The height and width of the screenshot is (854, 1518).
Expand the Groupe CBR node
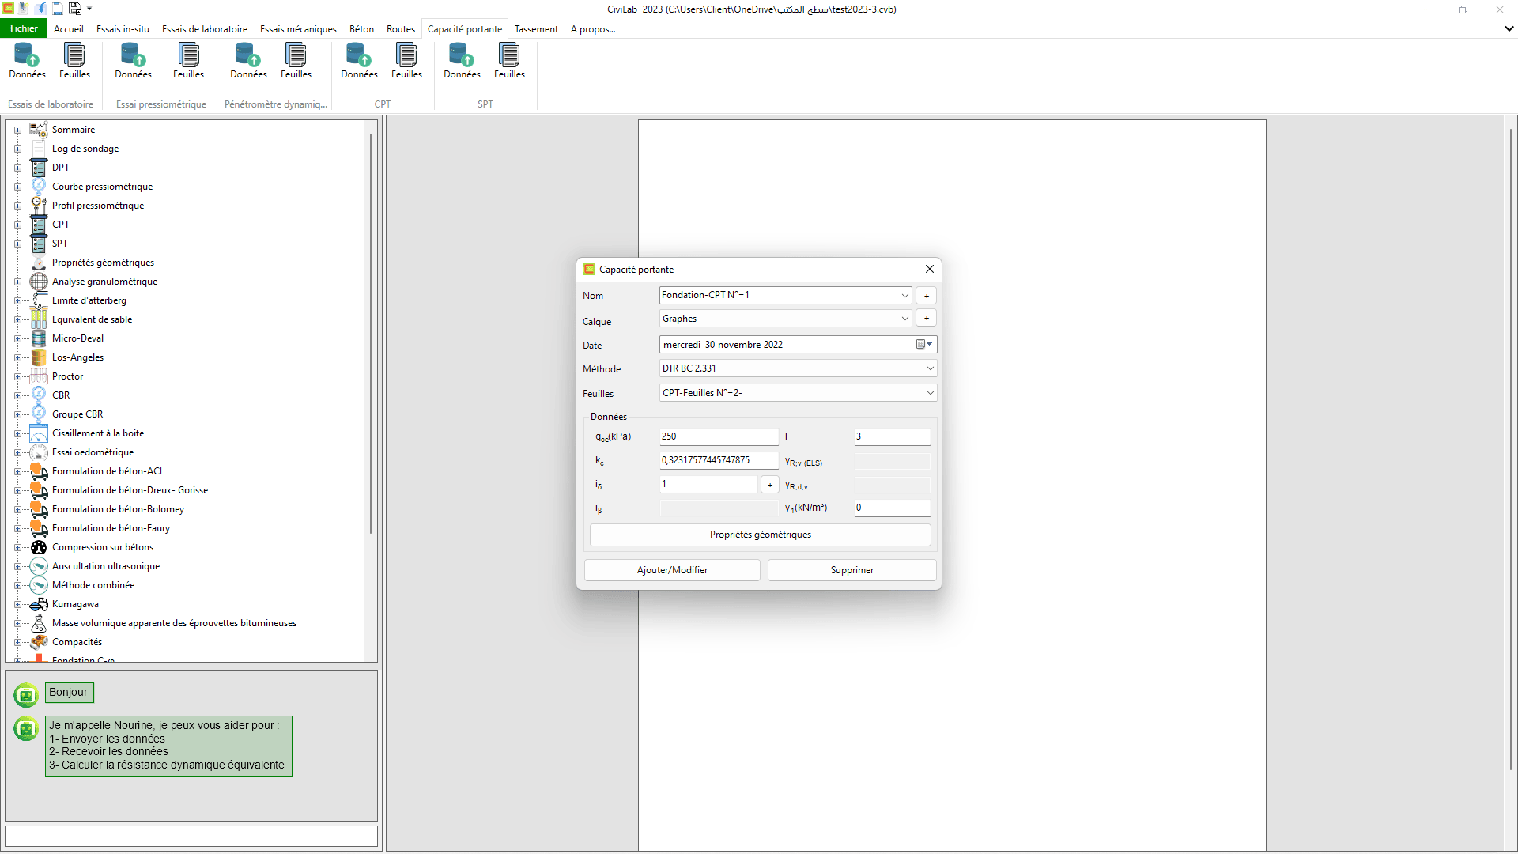(17, 414)
